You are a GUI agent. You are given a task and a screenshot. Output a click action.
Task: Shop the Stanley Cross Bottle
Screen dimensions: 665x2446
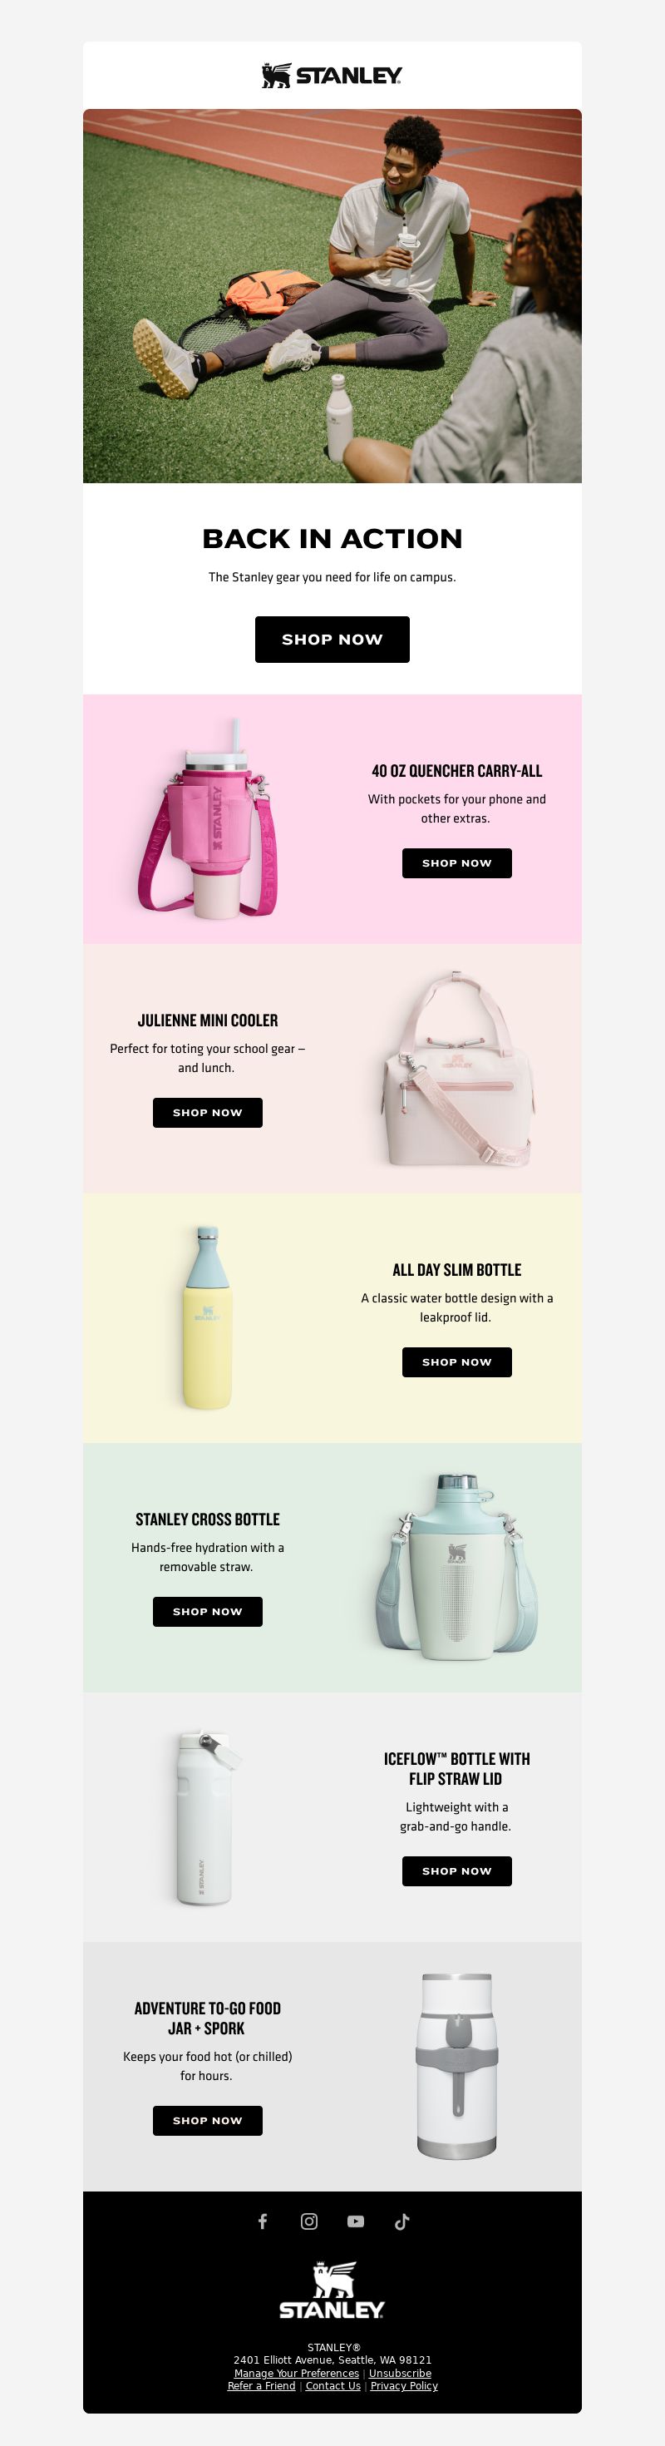click(x=208, y=1611)
